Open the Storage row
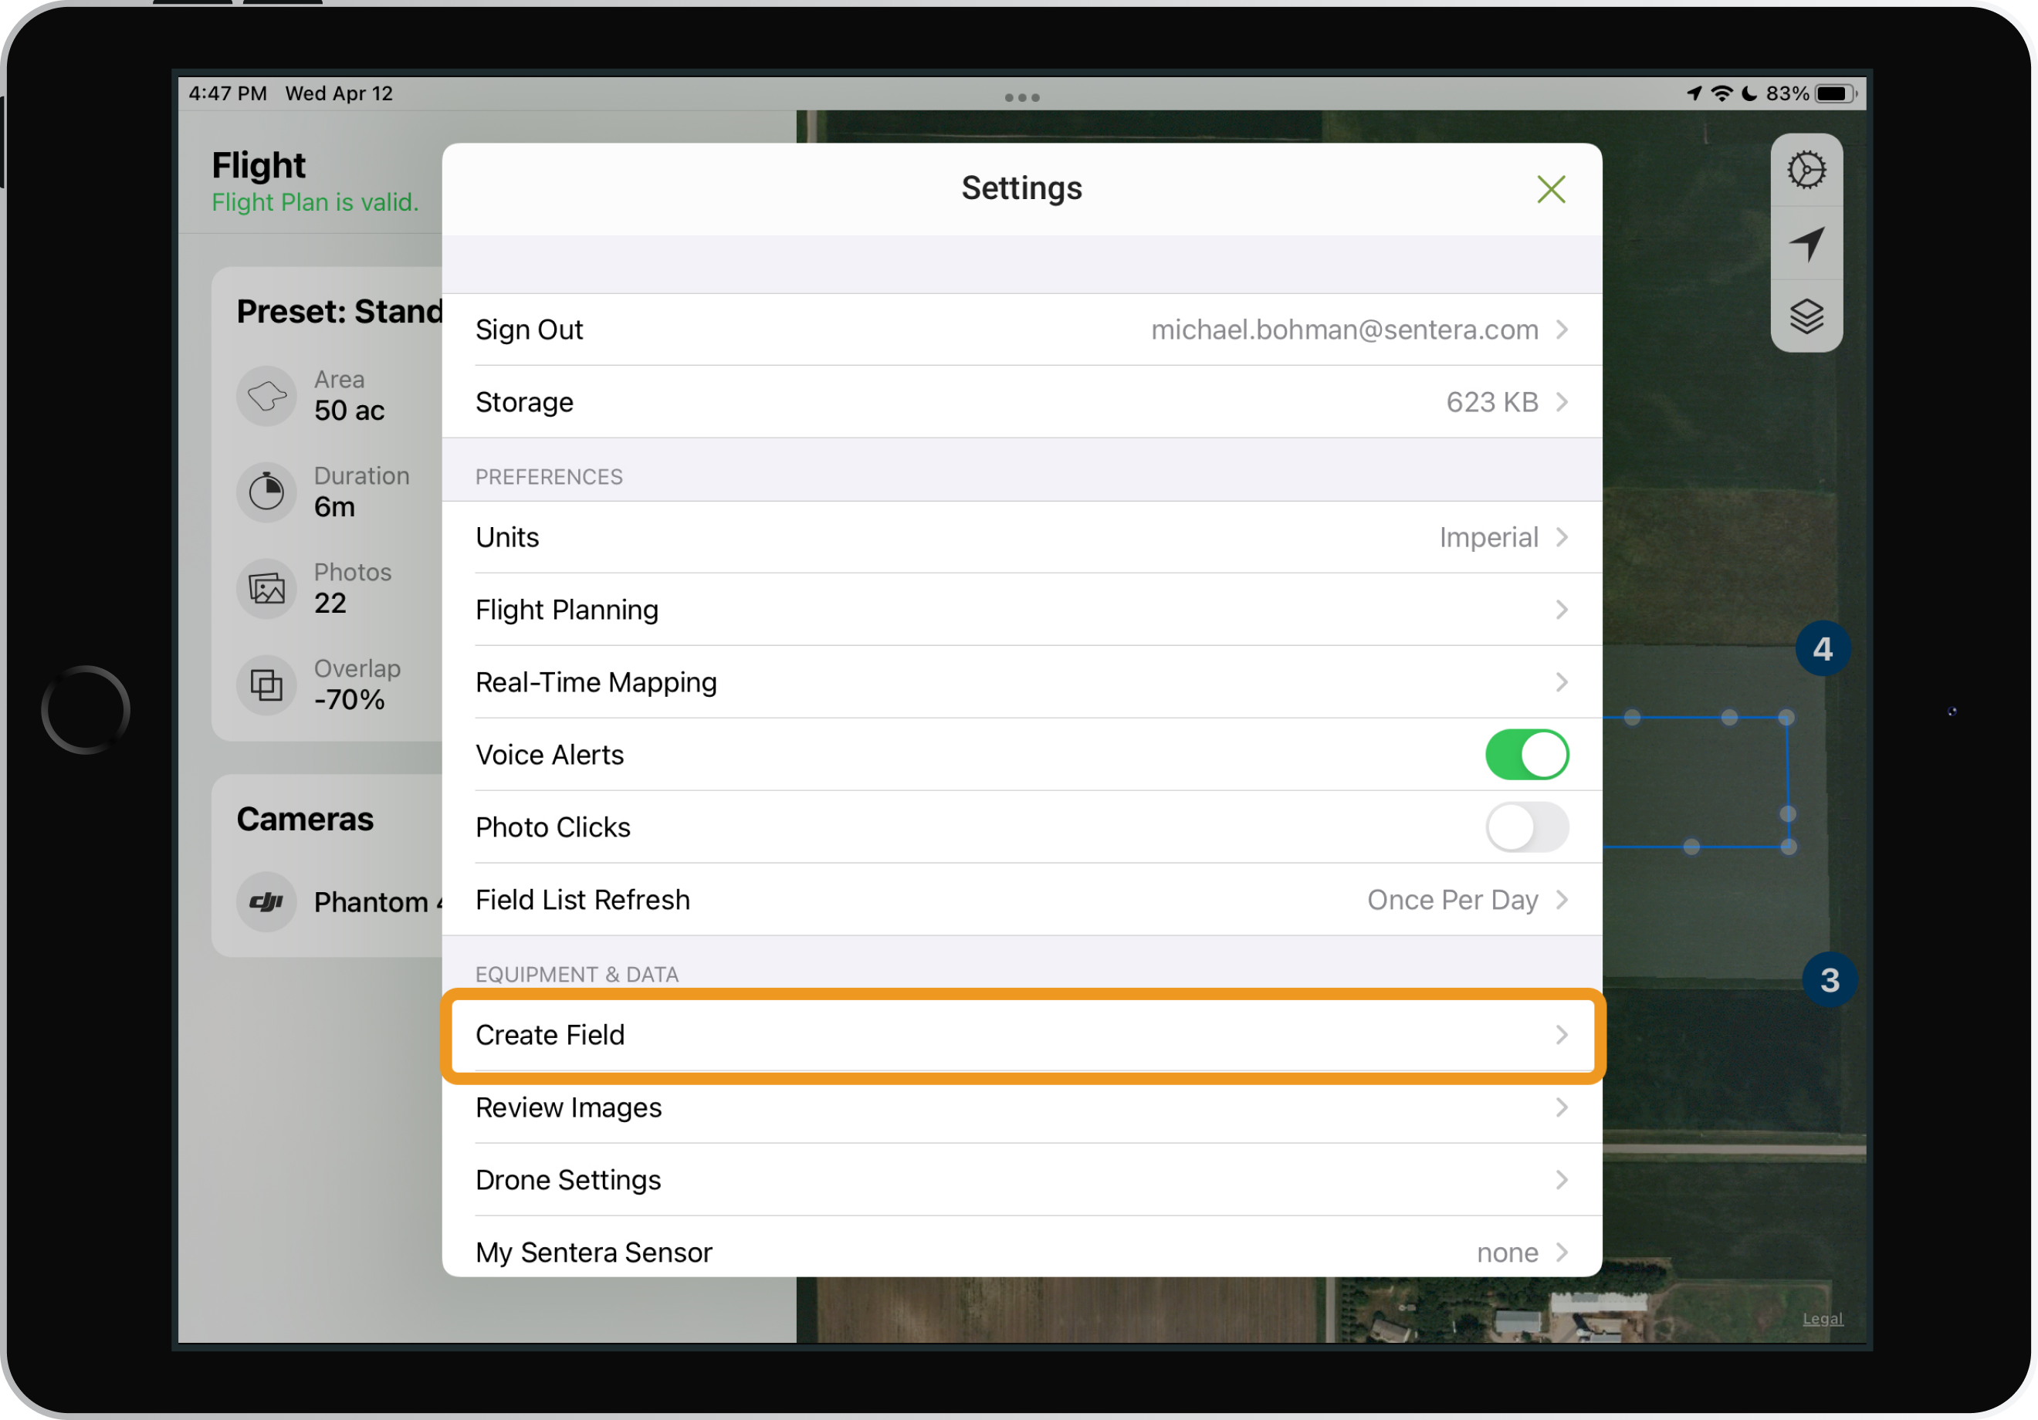This screenshot has height=1420, width=2038. (x=1021, y=402)
